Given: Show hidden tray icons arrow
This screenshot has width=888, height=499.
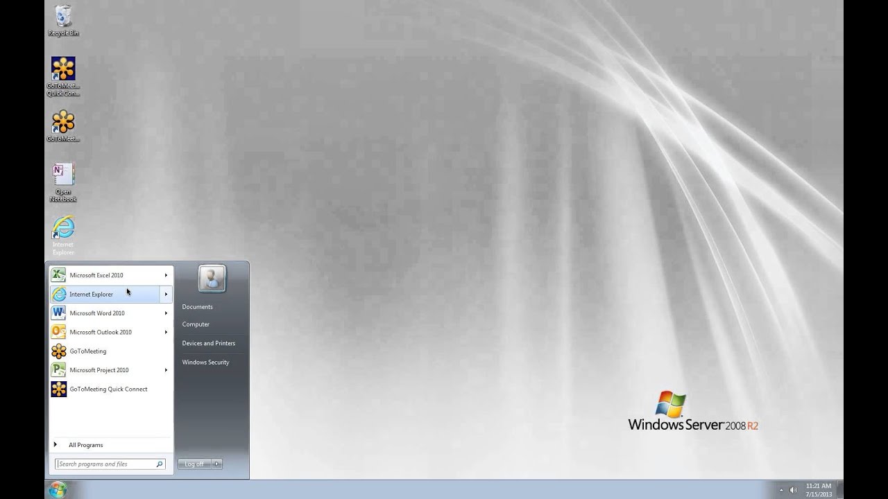Looking at the screenshot, I should 781,490.
